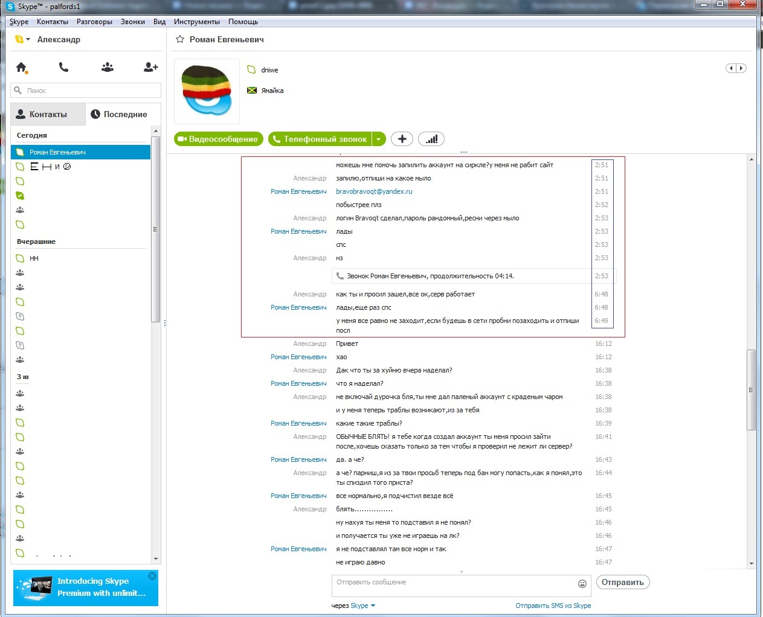Click the Отправить button
This screenshot has width=763, height=617.
[623, 583]
